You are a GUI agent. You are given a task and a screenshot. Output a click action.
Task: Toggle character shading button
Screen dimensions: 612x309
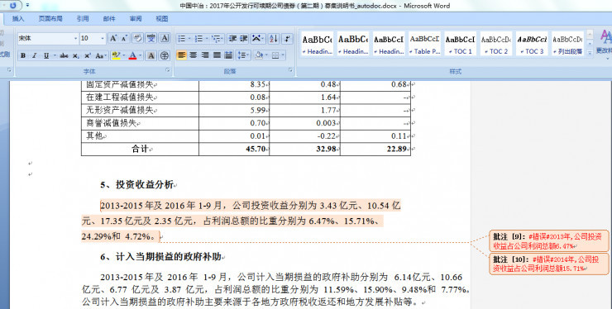[x=151, y=56]
